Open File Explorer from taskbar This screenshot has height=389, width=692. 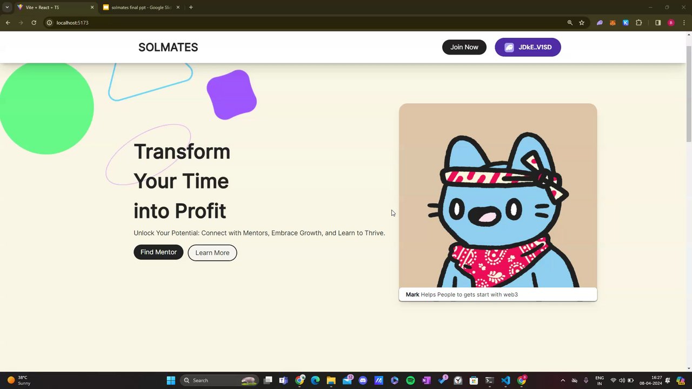(x=331, y=380)
